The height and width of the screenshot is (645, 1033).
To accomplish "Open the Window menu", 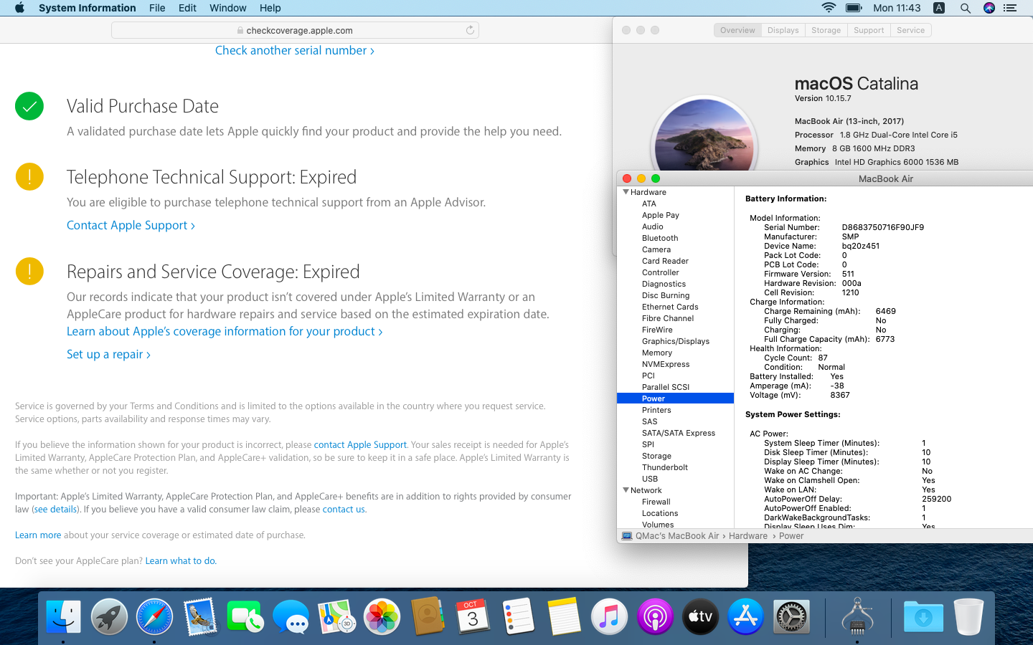I will click(x=227, y=8).
